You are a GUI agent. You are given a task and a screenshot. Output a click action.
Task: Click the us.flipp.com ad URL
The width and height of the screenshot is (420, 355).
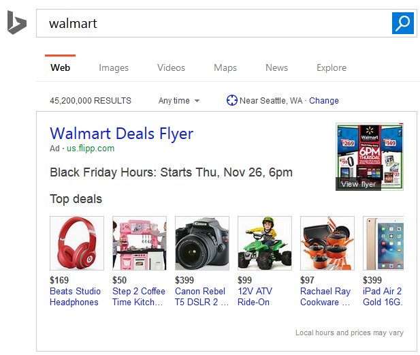pos(90,149)
